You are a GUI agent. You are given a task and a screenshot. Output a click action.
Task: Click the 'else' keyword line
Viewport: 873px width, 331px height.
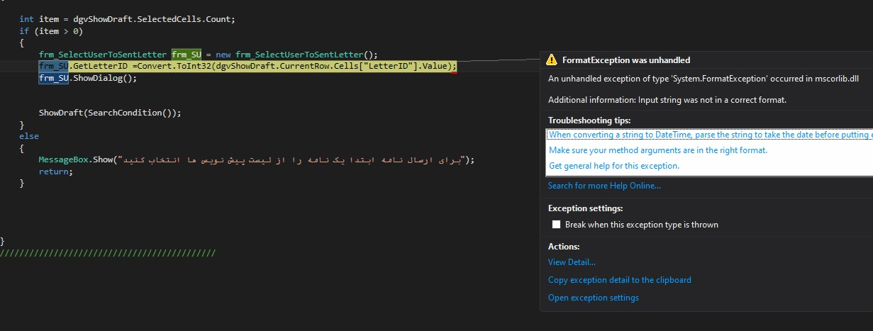pos(29,136)
